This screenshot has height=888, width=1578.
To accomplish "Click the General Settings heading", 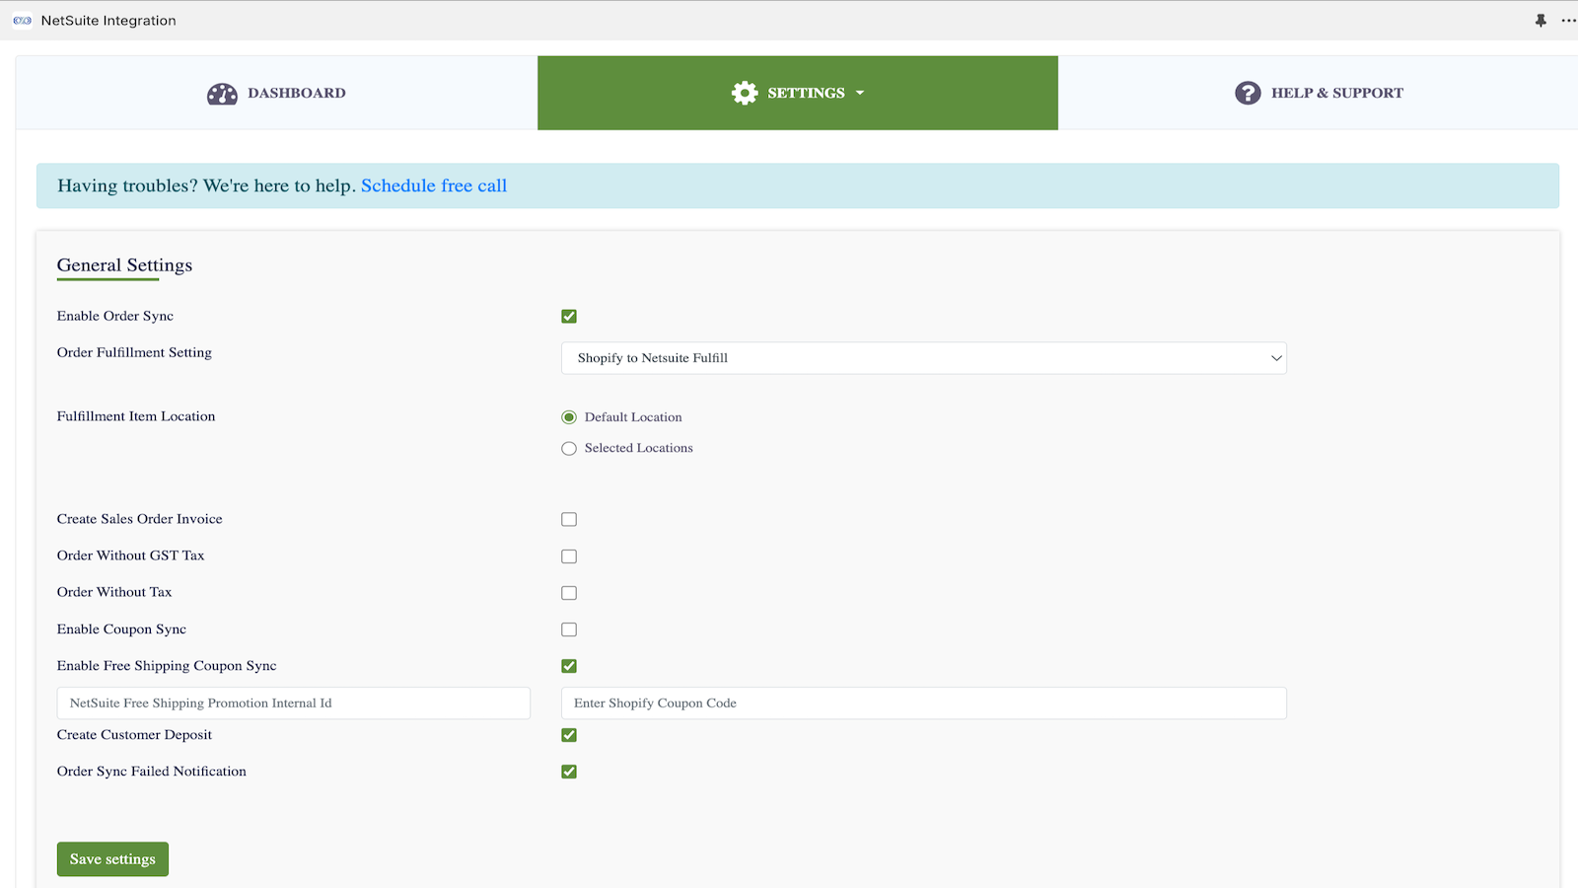I will (124, 265).
